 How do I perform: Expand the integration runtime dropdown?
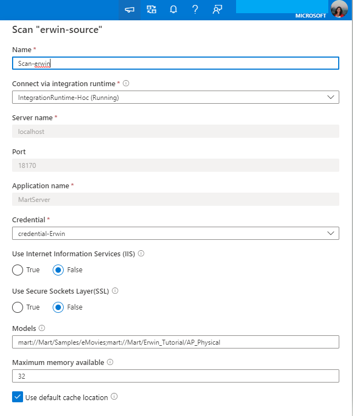[175, 98]
